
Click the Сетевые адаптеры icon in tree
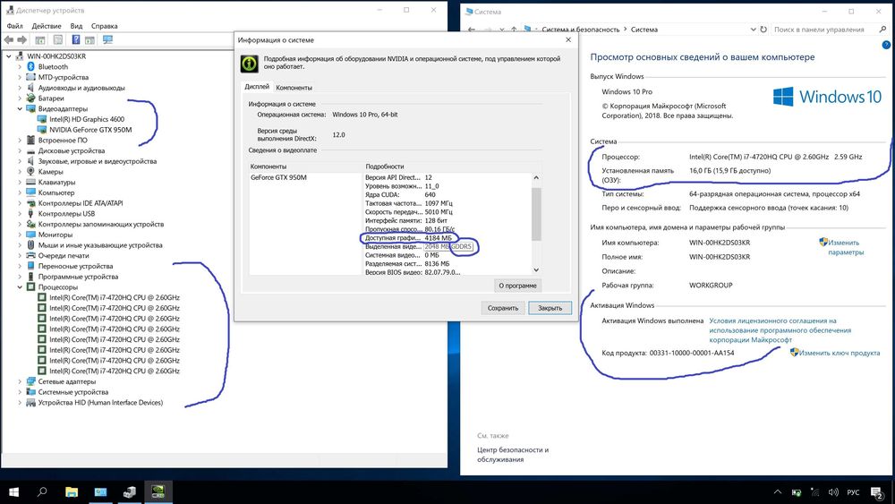coord(30,381)
